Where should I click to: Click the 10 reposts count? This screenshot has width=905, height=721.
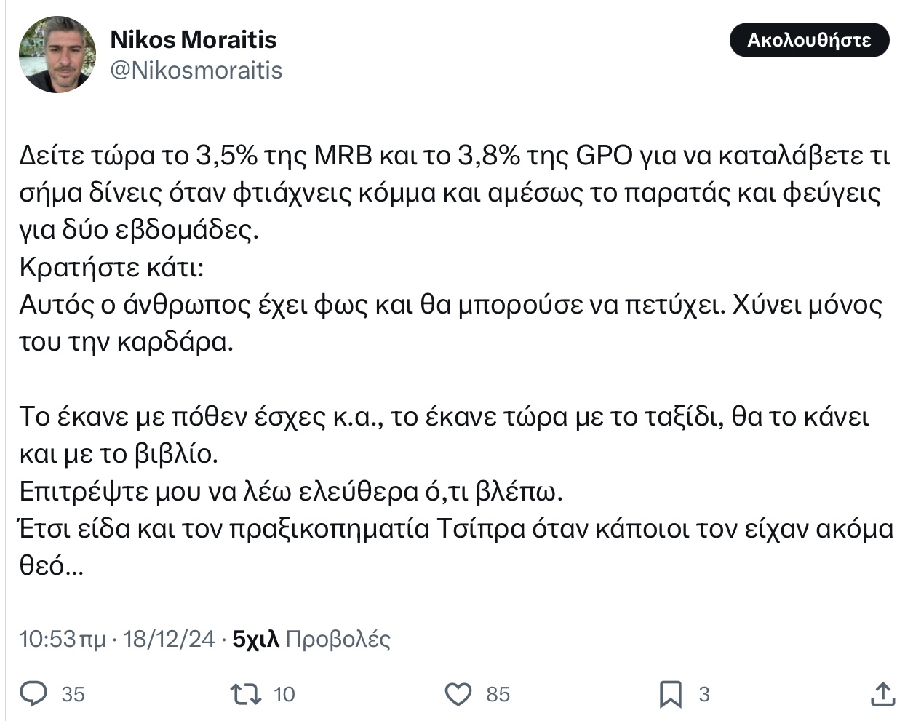(x=284, y=695)
